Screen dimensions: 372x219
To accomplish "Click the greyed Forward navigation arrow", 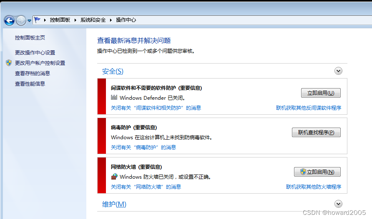I will click(x=21, y=21).
